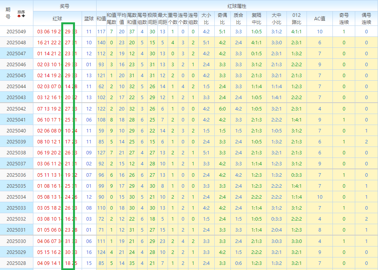This screenshot has width=378, height=270.
Task: Select the 红球属性 header group
Action: tap(237, 6)
